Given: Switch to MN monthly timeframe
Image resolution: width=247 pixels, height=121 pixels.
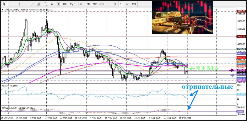Looking at the screenshot, I should pyautogui.click(x=134, y=4).
